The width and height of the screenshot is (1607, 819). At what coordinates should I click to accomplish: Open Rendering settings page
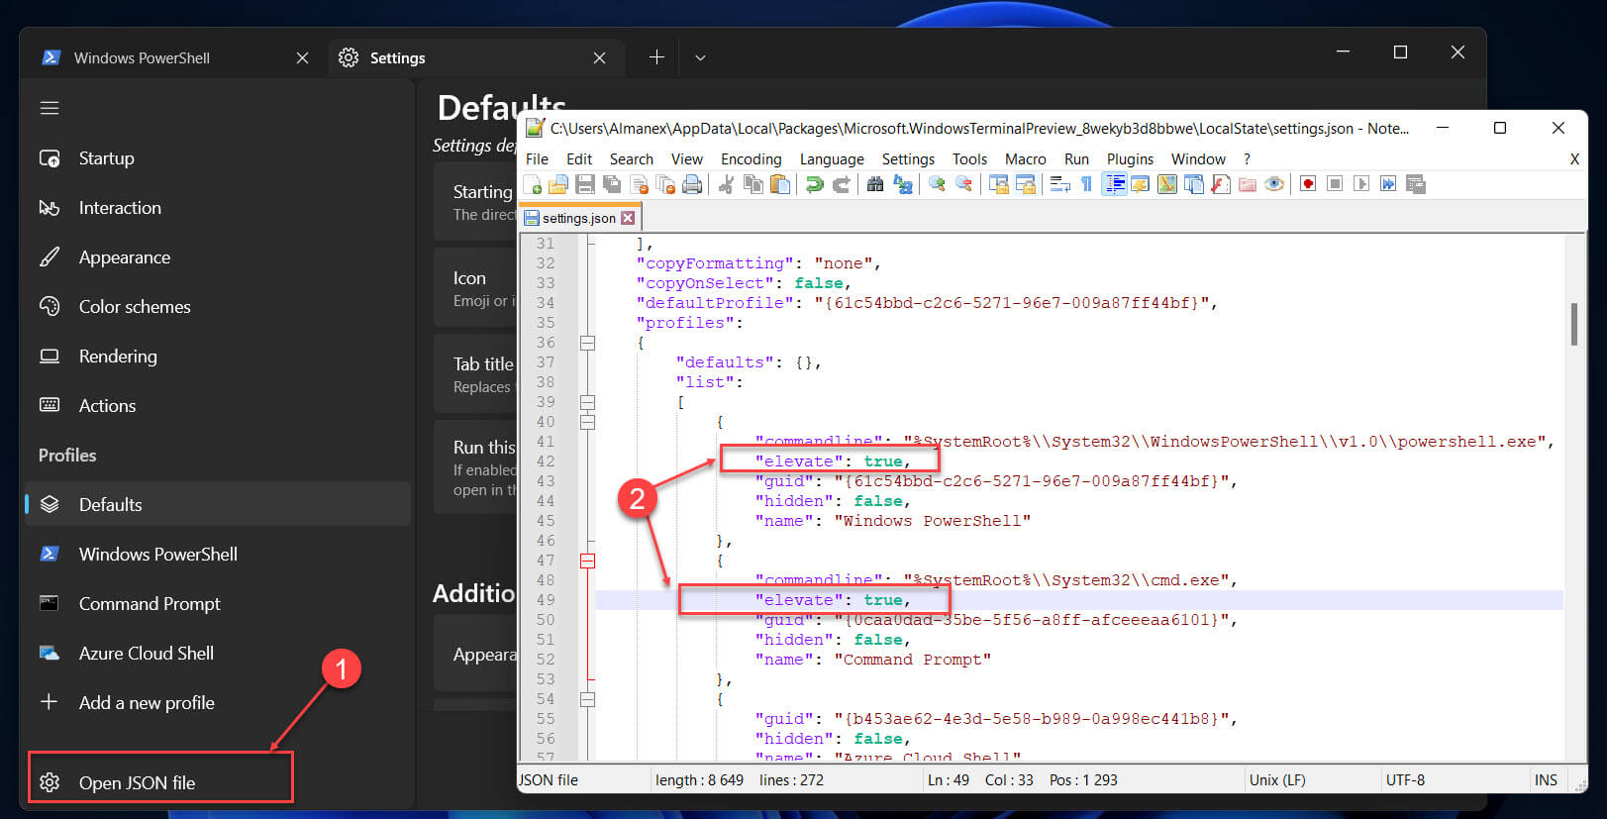(218, 357)
